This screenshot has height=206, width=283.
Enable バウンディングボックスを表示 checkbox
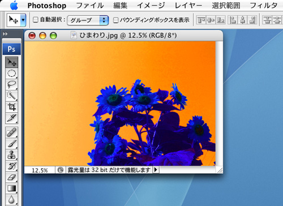tap(115, 20)
